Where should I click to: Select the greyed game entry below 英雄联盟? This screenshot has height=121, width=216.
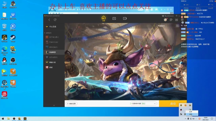point(54,57)
